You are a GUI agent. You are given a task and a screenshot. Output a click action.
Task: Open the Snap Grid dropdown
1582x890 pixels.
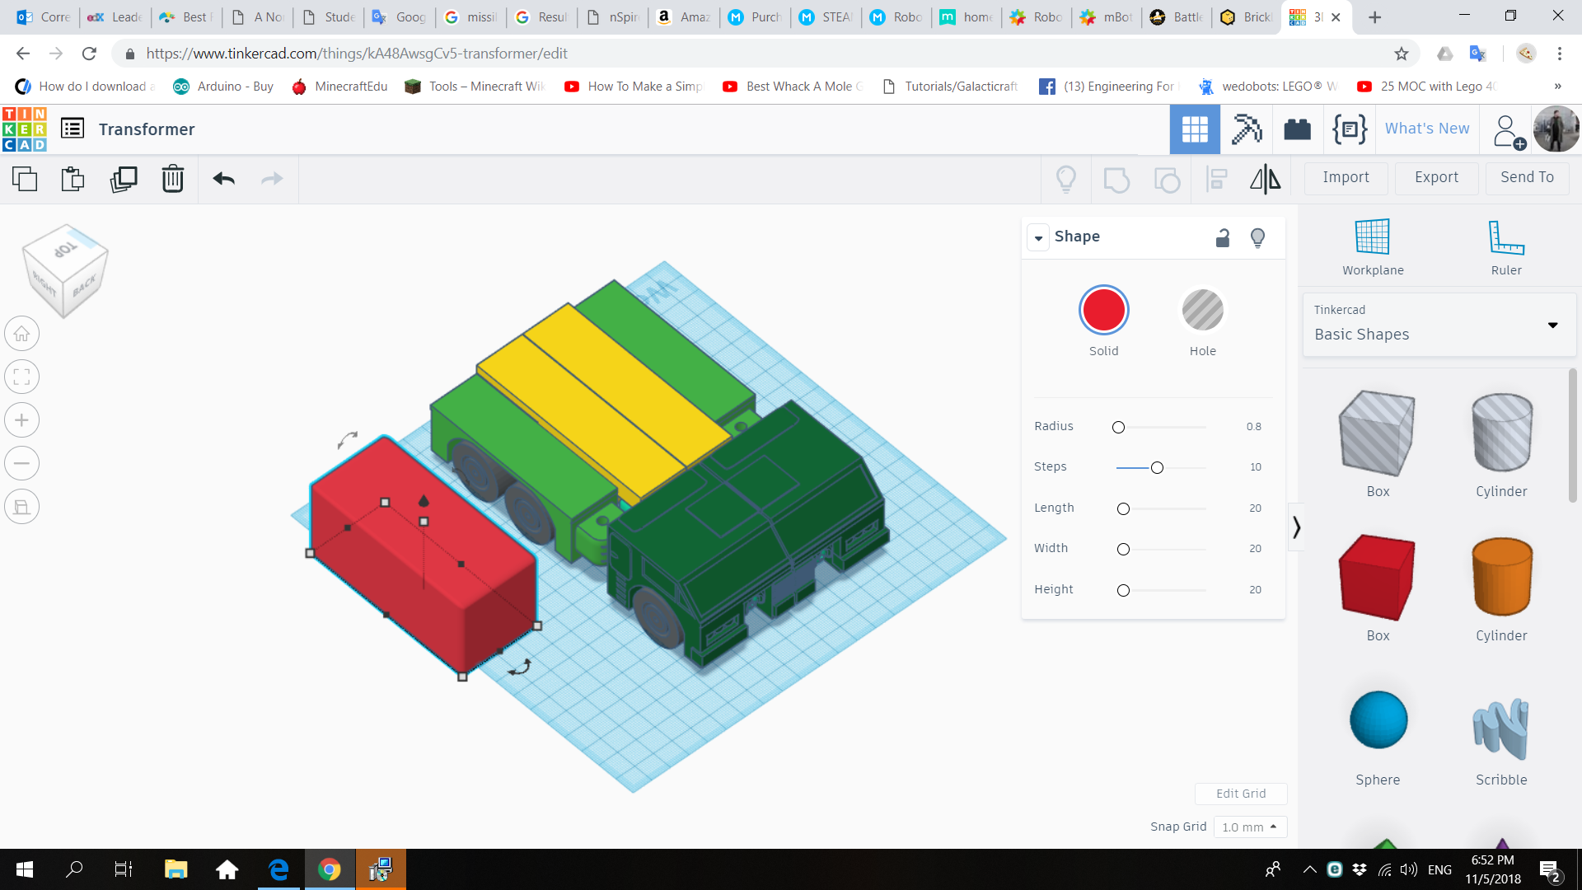pyautogui.click(x=1250, y=827)
